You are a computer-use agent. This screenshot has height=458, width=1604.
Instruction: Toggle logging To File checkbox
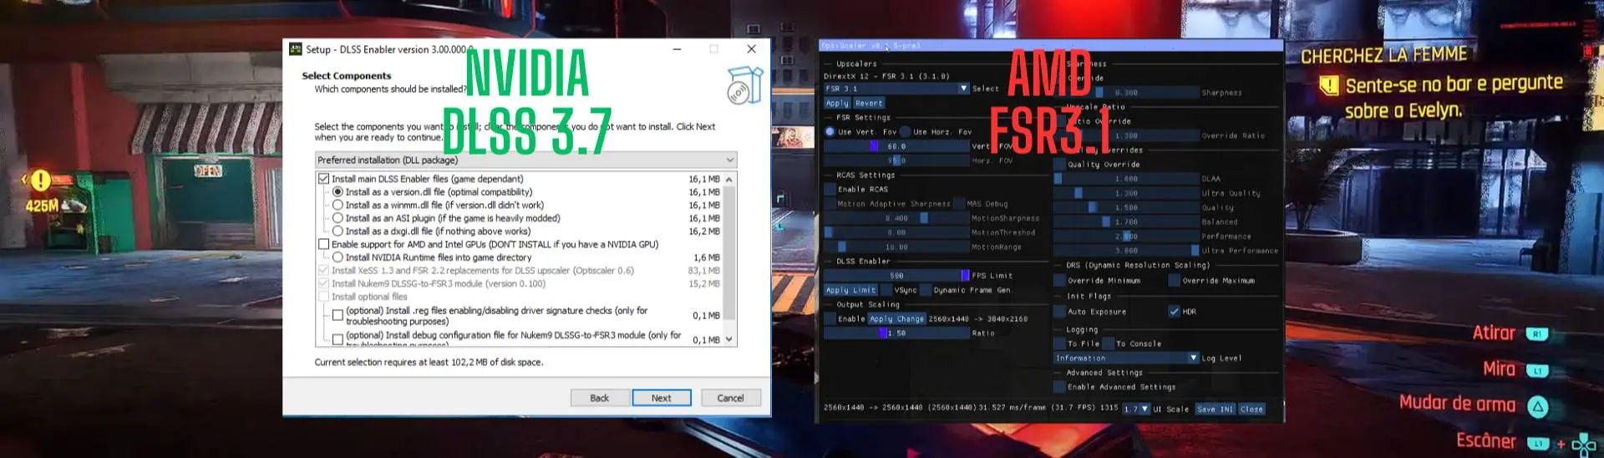[x=1059, y=343]
